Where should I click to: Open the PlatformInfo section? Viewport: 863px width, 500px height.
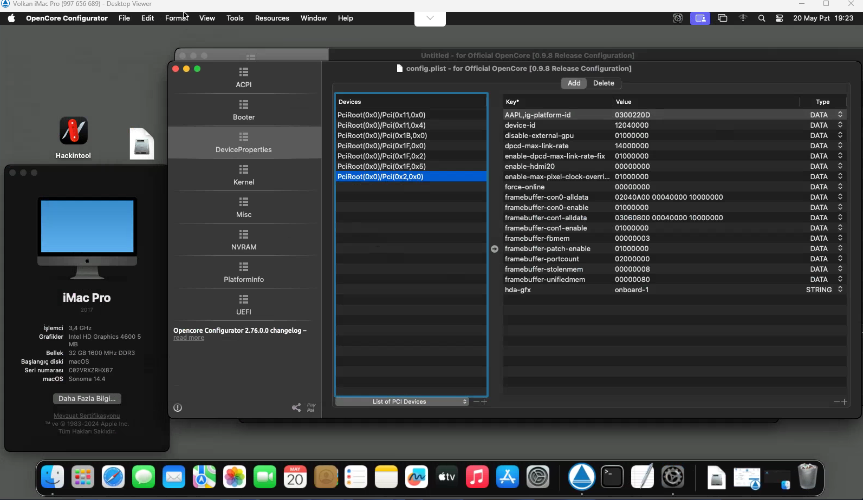[x=244, y=272]
